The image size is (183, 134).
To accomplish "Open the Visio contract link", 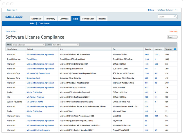I will tap(29, 116).
